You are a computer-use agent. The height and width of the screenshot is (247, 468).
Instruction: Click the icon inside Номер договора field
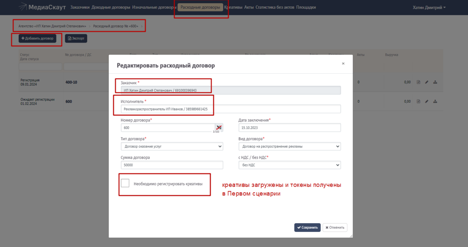coord(219,127)
